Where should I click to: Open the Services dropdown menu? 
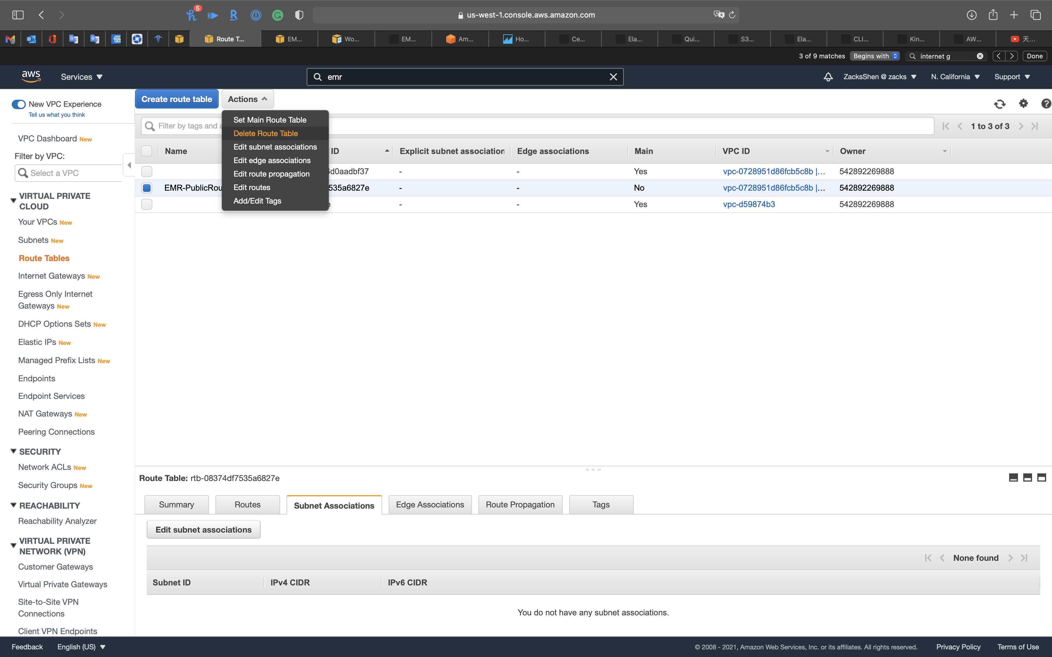point(81,77)
